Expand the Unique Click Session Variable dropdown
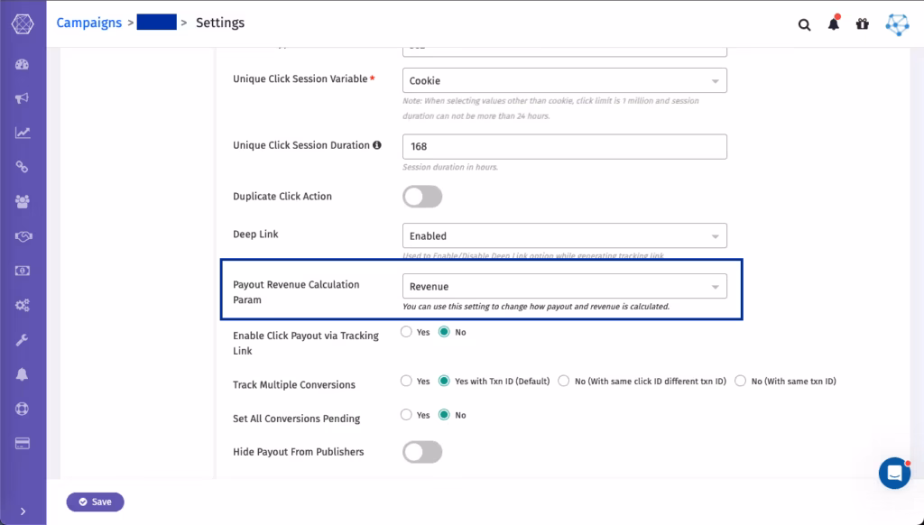The width and height of the screenshot is (924, 525). click(x=565, y=80)
